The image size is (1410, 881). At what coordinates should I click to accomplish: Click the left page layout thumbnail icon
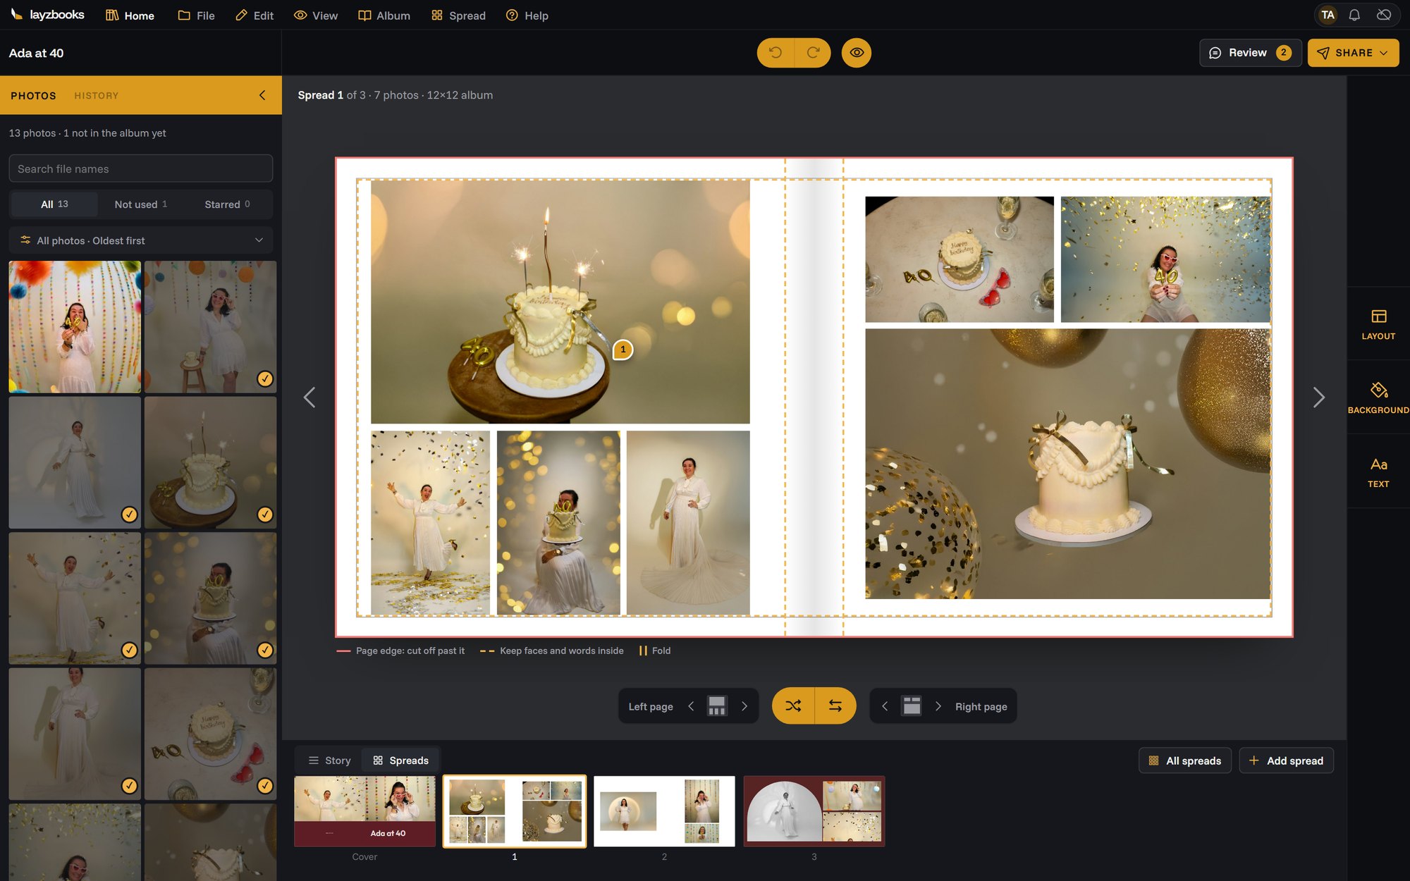pos(717,706)
